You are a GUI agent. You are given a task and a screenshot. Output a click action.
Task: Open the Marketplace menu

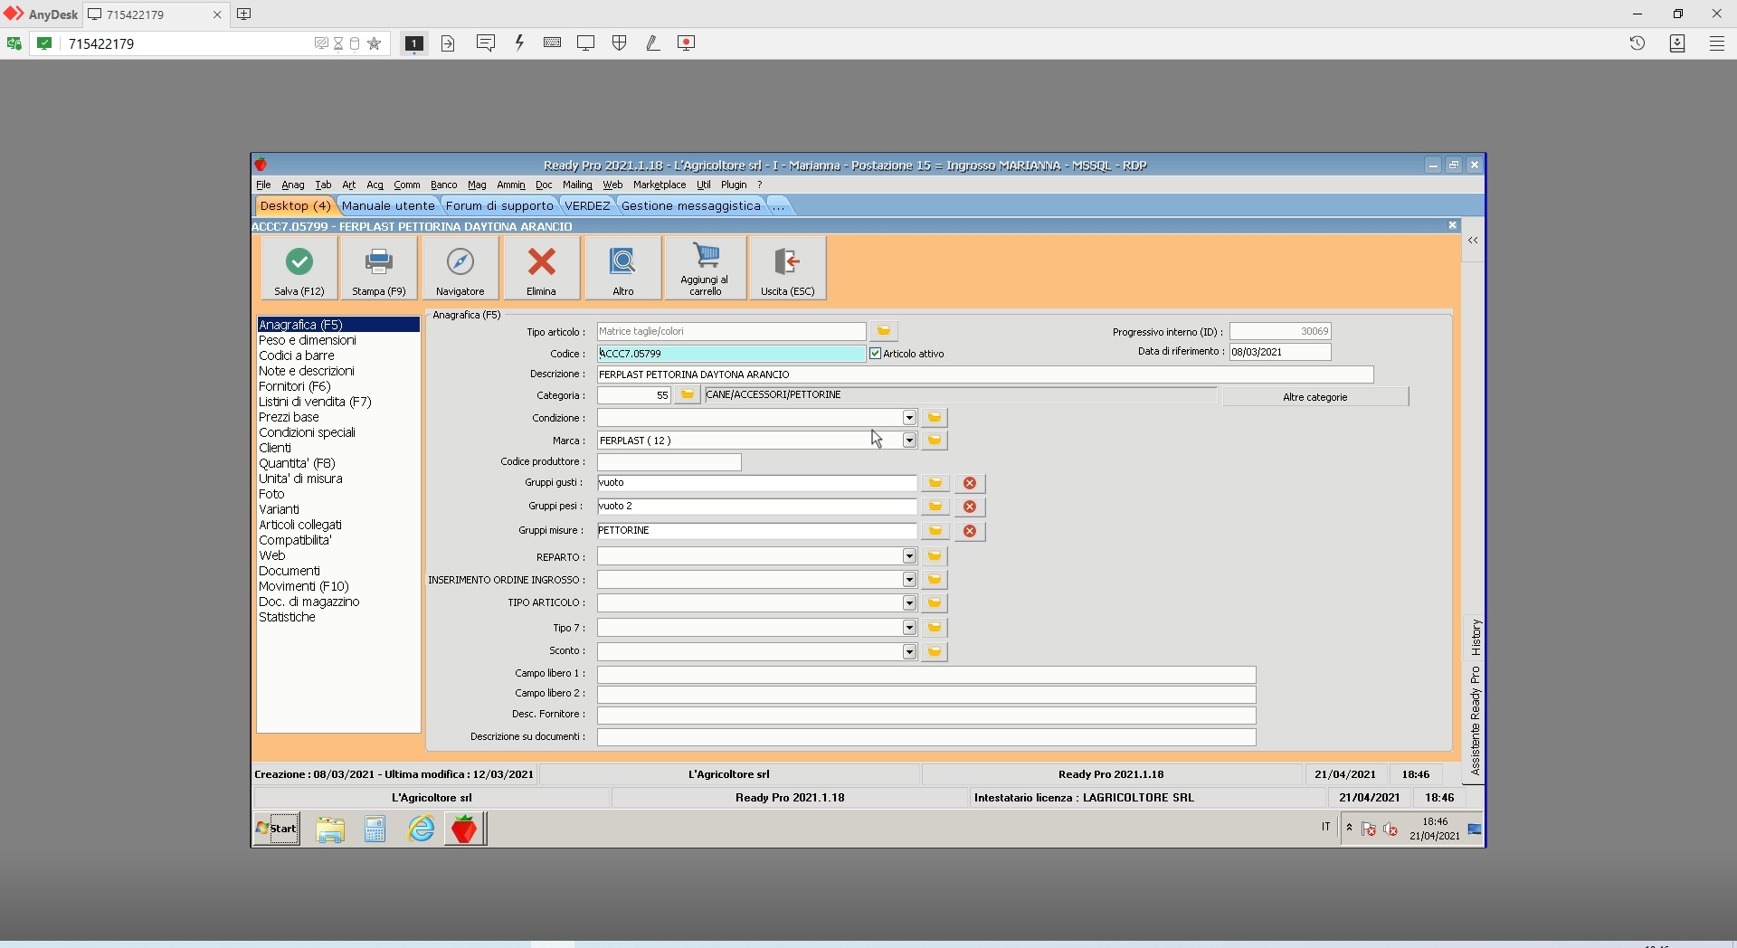click(660, 185)
